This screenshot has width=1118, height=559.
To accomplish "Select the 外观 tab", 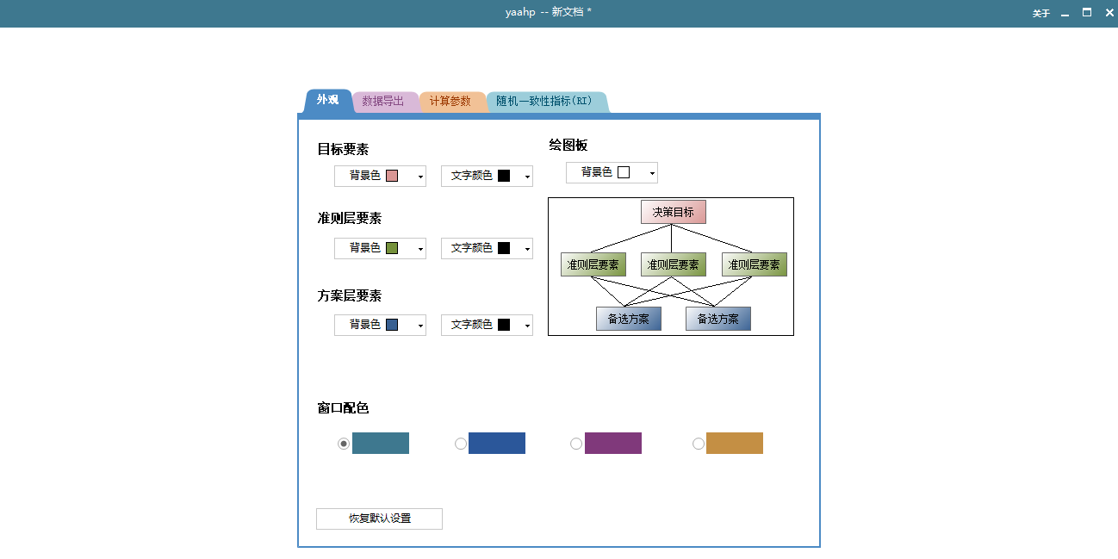I will pos(327,100).
